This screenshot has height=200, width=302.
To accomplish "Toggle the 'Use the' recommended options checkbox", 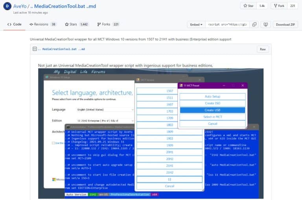I will pos(53,143).
